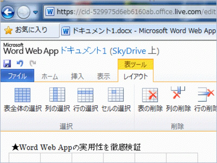Switch to the ホーム ribbon tab
This screenshot has width=217, height=163.
point(50,76)
